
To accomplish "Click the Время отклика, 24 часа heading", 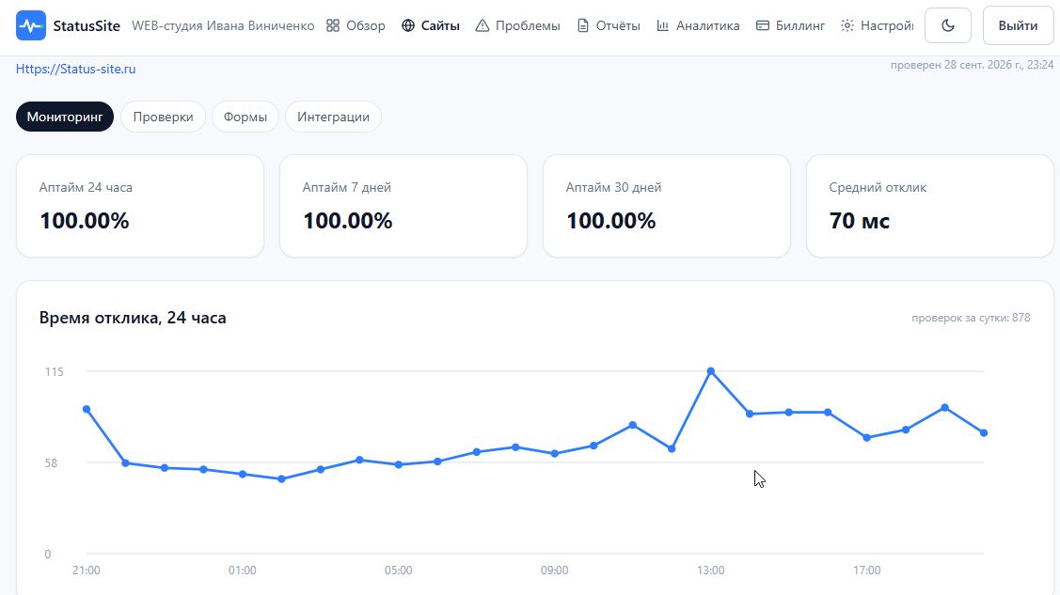I will pyautogui.click(x=133, y=318).
